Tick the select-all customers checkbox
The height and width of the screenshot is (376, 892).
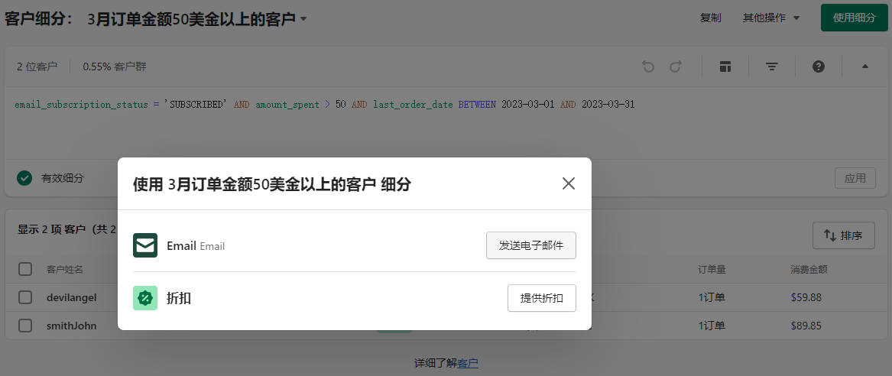[x=25, y=269]
